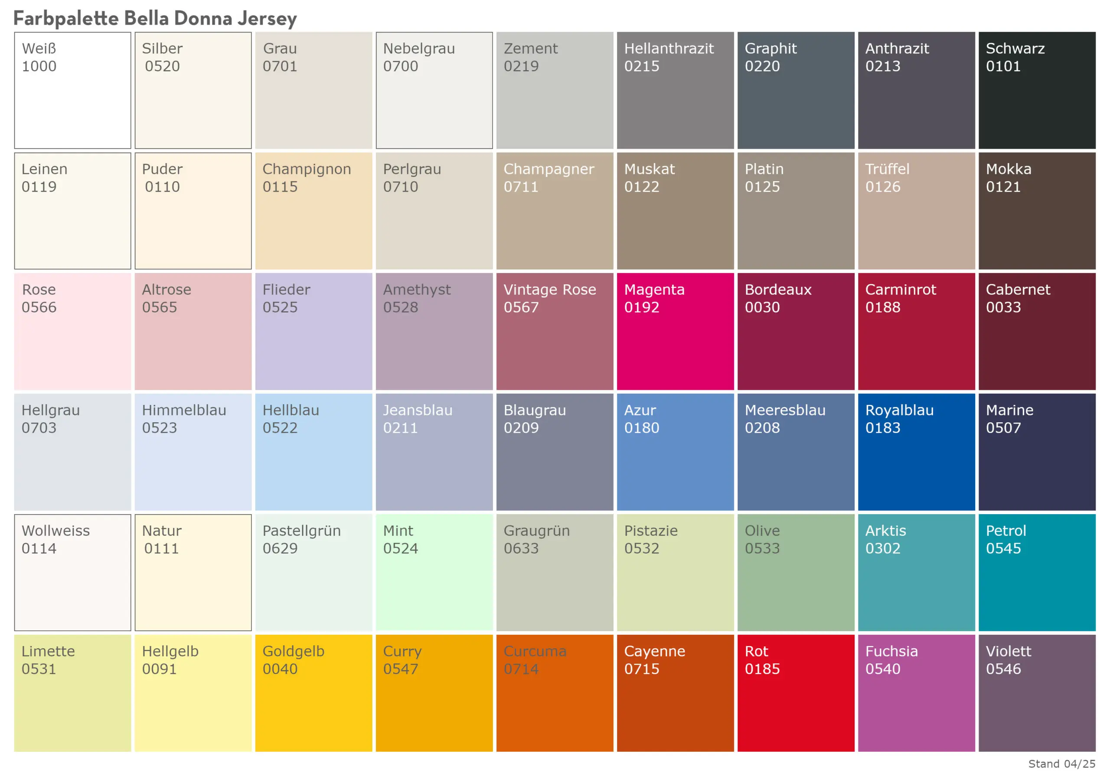Click the Farbpalette Bella Donna Jersey title

tap(155, 18)
